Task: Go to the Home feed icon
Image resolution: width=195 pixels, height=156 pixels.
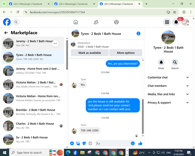Action: [x=76, y=22]
